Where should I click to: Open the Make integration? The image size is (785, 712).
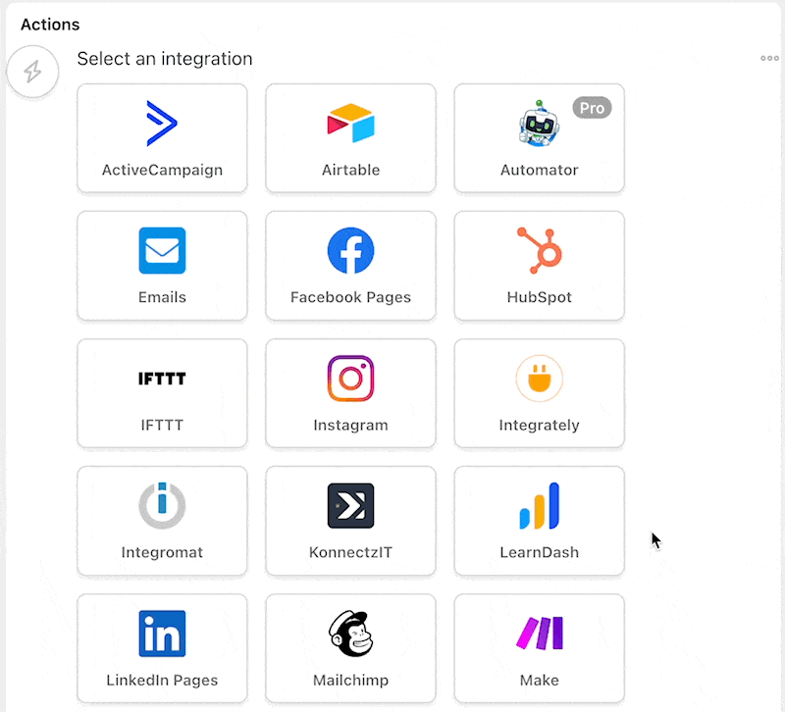(x=538, y=647)
